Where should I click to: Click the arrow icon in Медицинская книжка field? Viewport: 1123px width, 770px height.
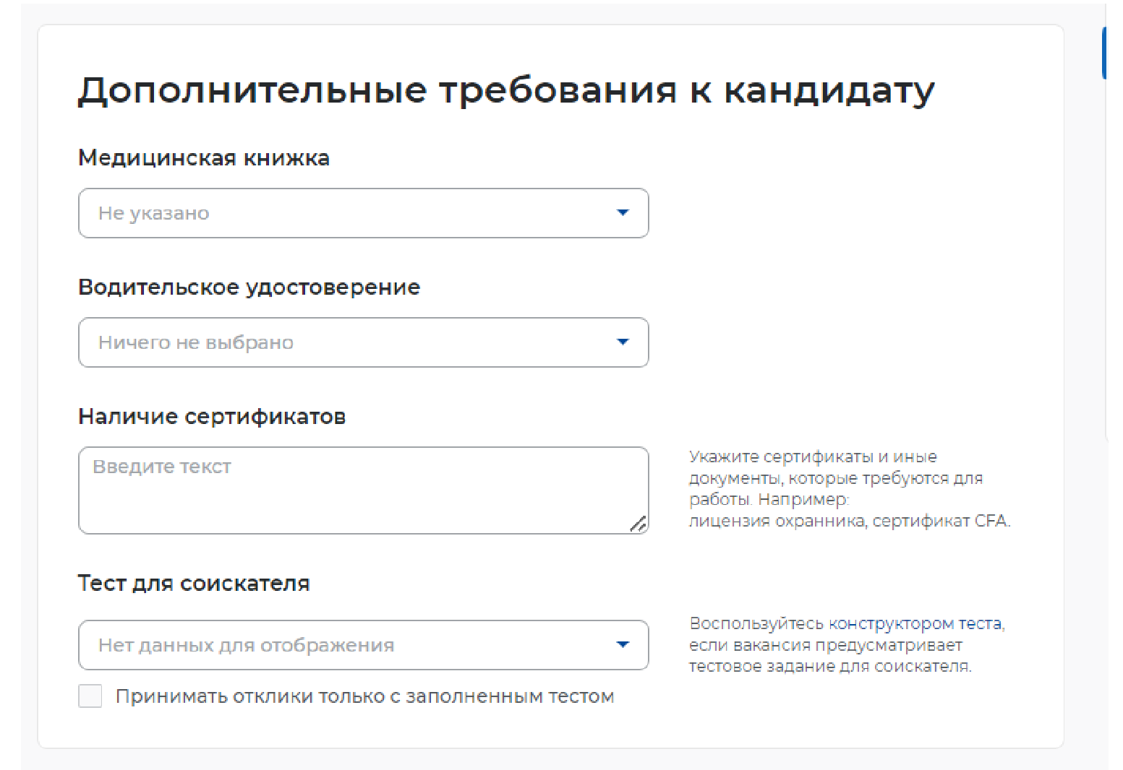[x=623, y=212]
